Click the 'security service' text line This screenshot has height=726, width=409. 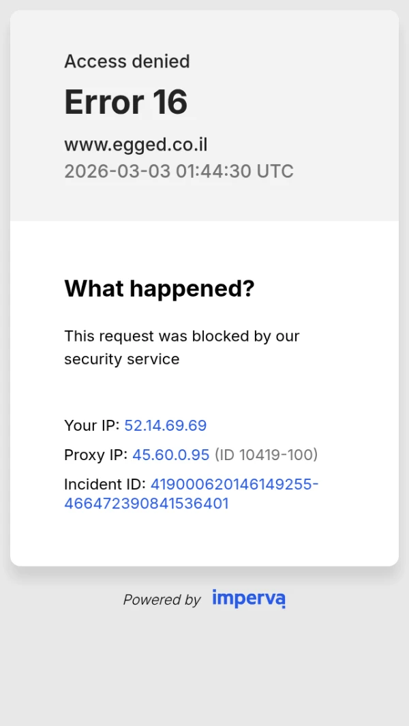tap(121, 359)
